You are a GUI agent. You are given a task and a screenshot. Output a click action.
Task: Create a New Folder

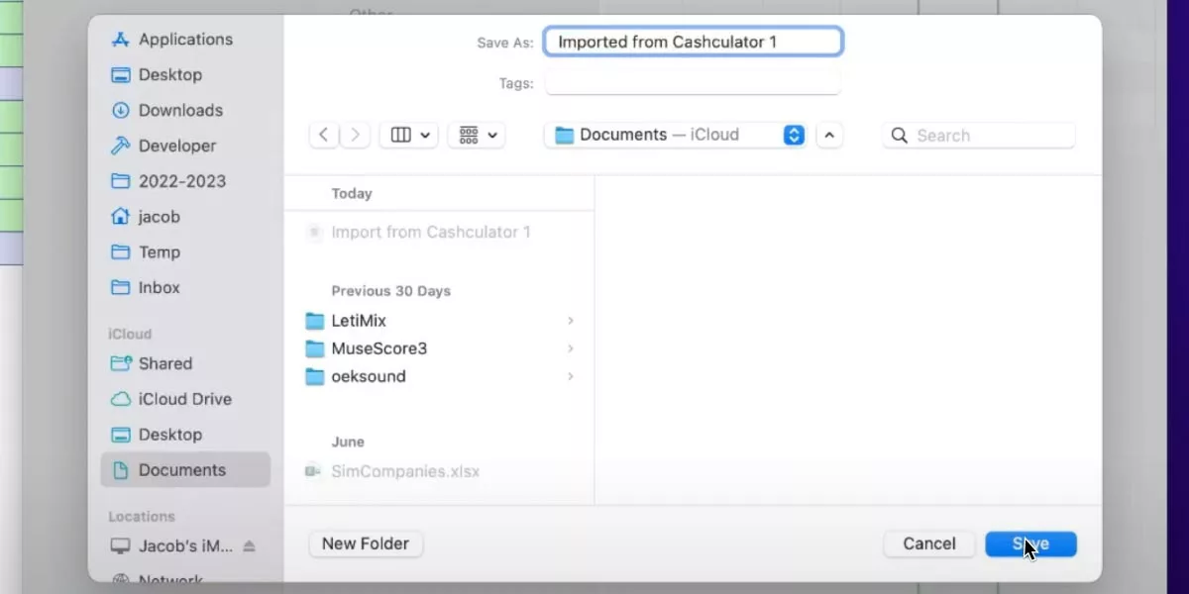click(x=366, y=544)
